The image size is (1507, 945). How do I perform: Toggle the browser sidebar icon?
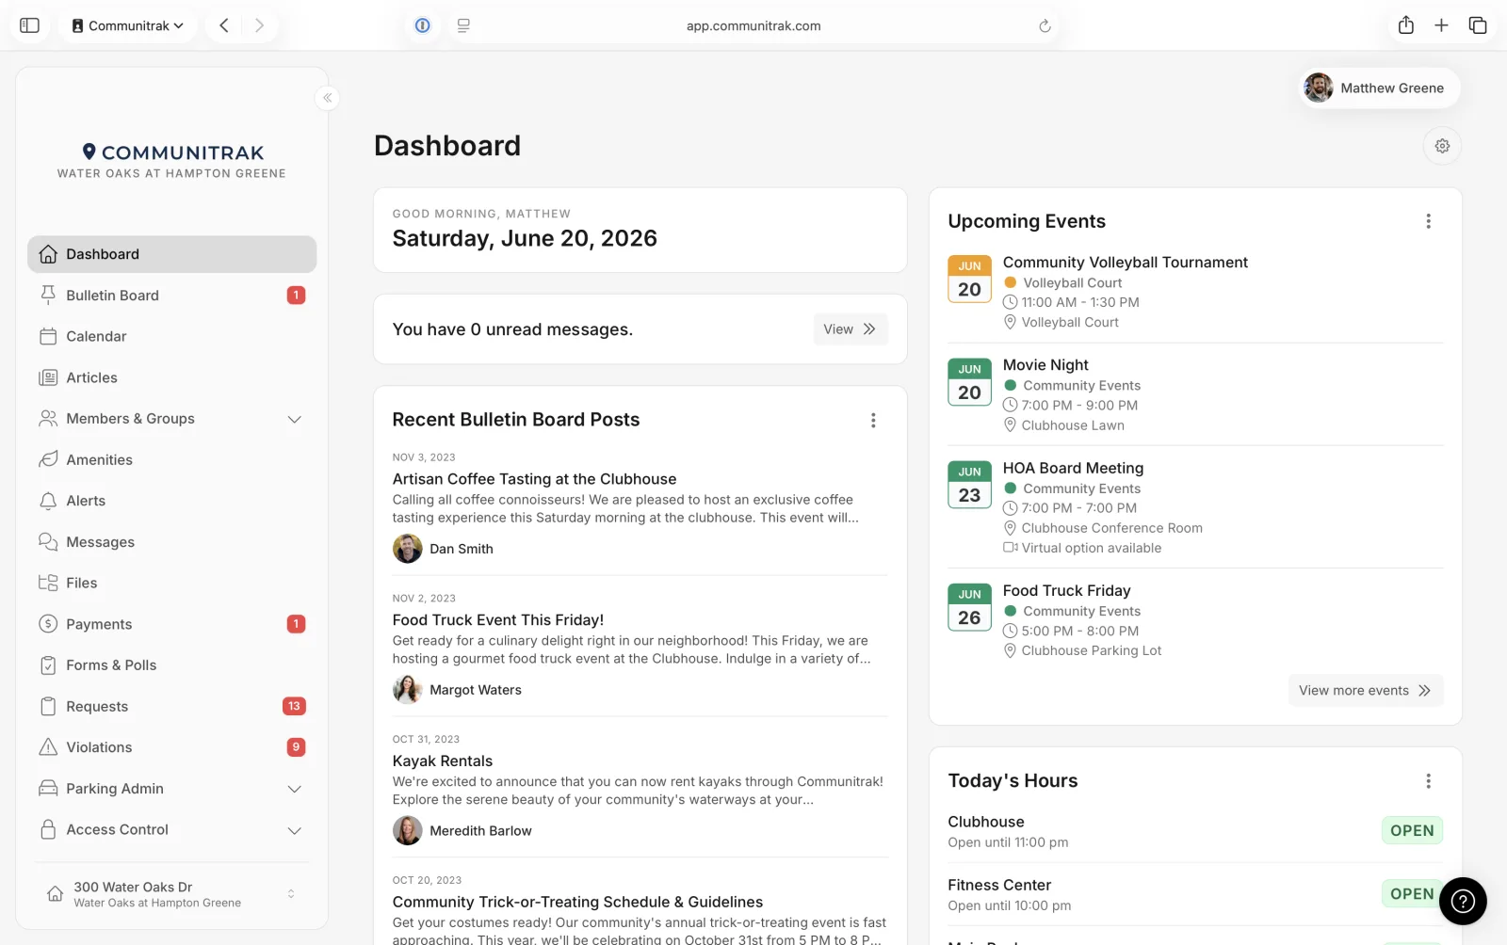(29, 25)
